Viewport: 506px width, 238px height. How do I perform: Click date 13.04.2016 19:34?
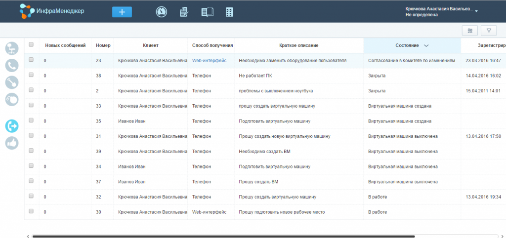(x=483, y=197)
